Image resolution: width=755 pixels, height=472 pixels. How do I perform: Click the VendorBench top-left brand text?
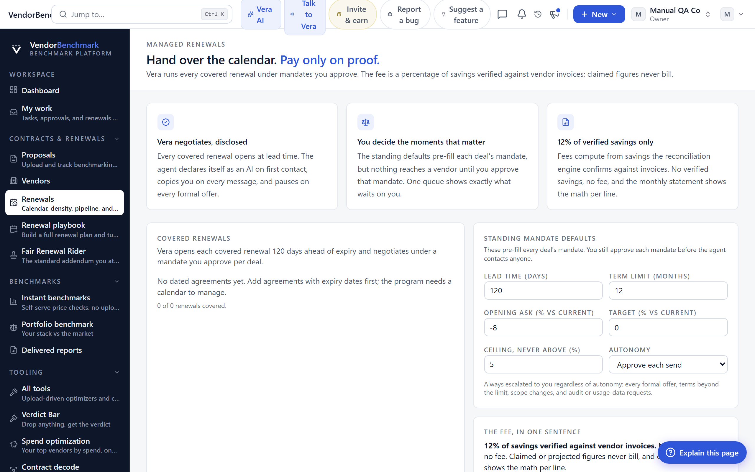[x=29, y=15]
